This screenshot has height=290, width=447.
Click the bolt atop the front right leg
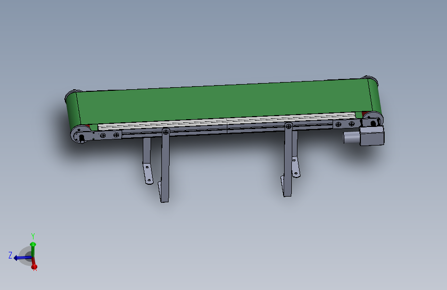(289, 125)
